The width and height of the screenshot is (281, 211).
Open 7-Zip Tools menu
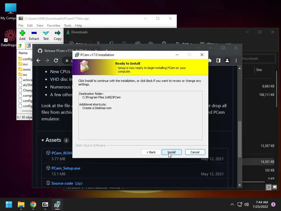68,26
